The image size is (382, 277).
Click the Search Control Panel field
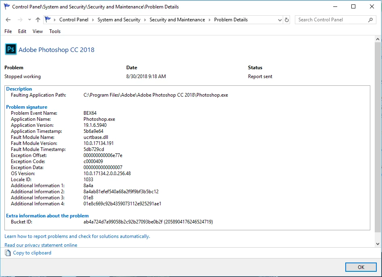pyautogui.click(x=336, y=20)
